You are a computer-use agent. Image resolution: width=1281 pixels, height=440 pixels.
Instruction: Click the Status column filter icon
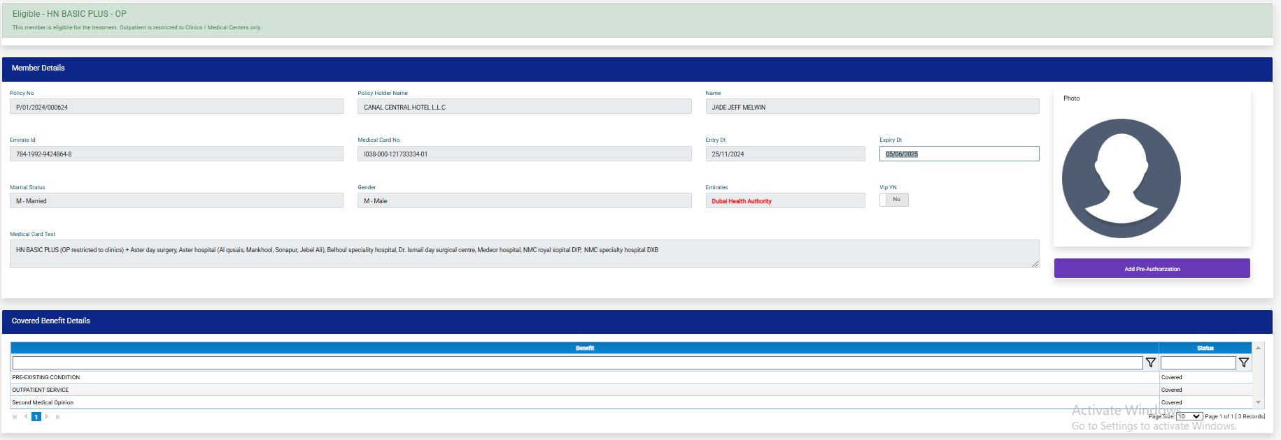pos(1243,362)
